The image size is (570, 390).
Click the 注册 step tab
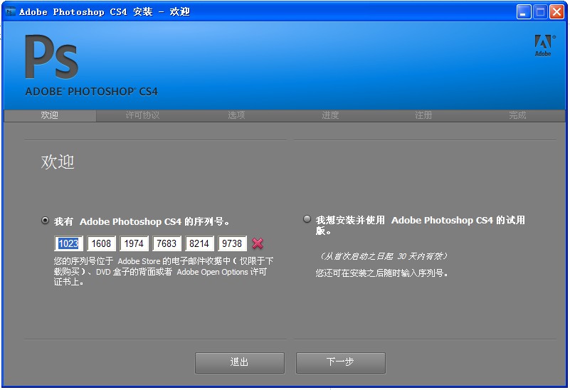pos(423,115)
